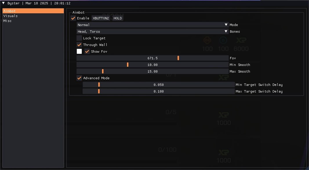
Task: Click the Min Target Switch Delay slider
Action: point(159,85)
